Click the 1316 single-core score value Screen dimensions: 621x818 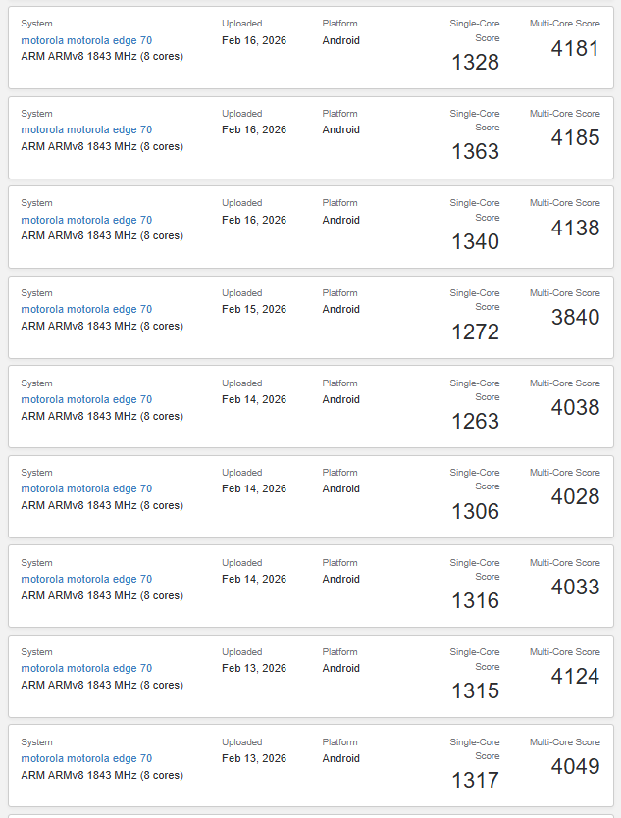coord(475,601)
